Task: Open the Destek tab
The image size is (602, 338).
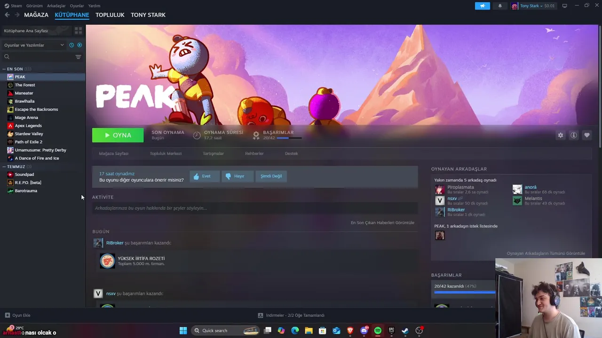Action: [291, 154]
